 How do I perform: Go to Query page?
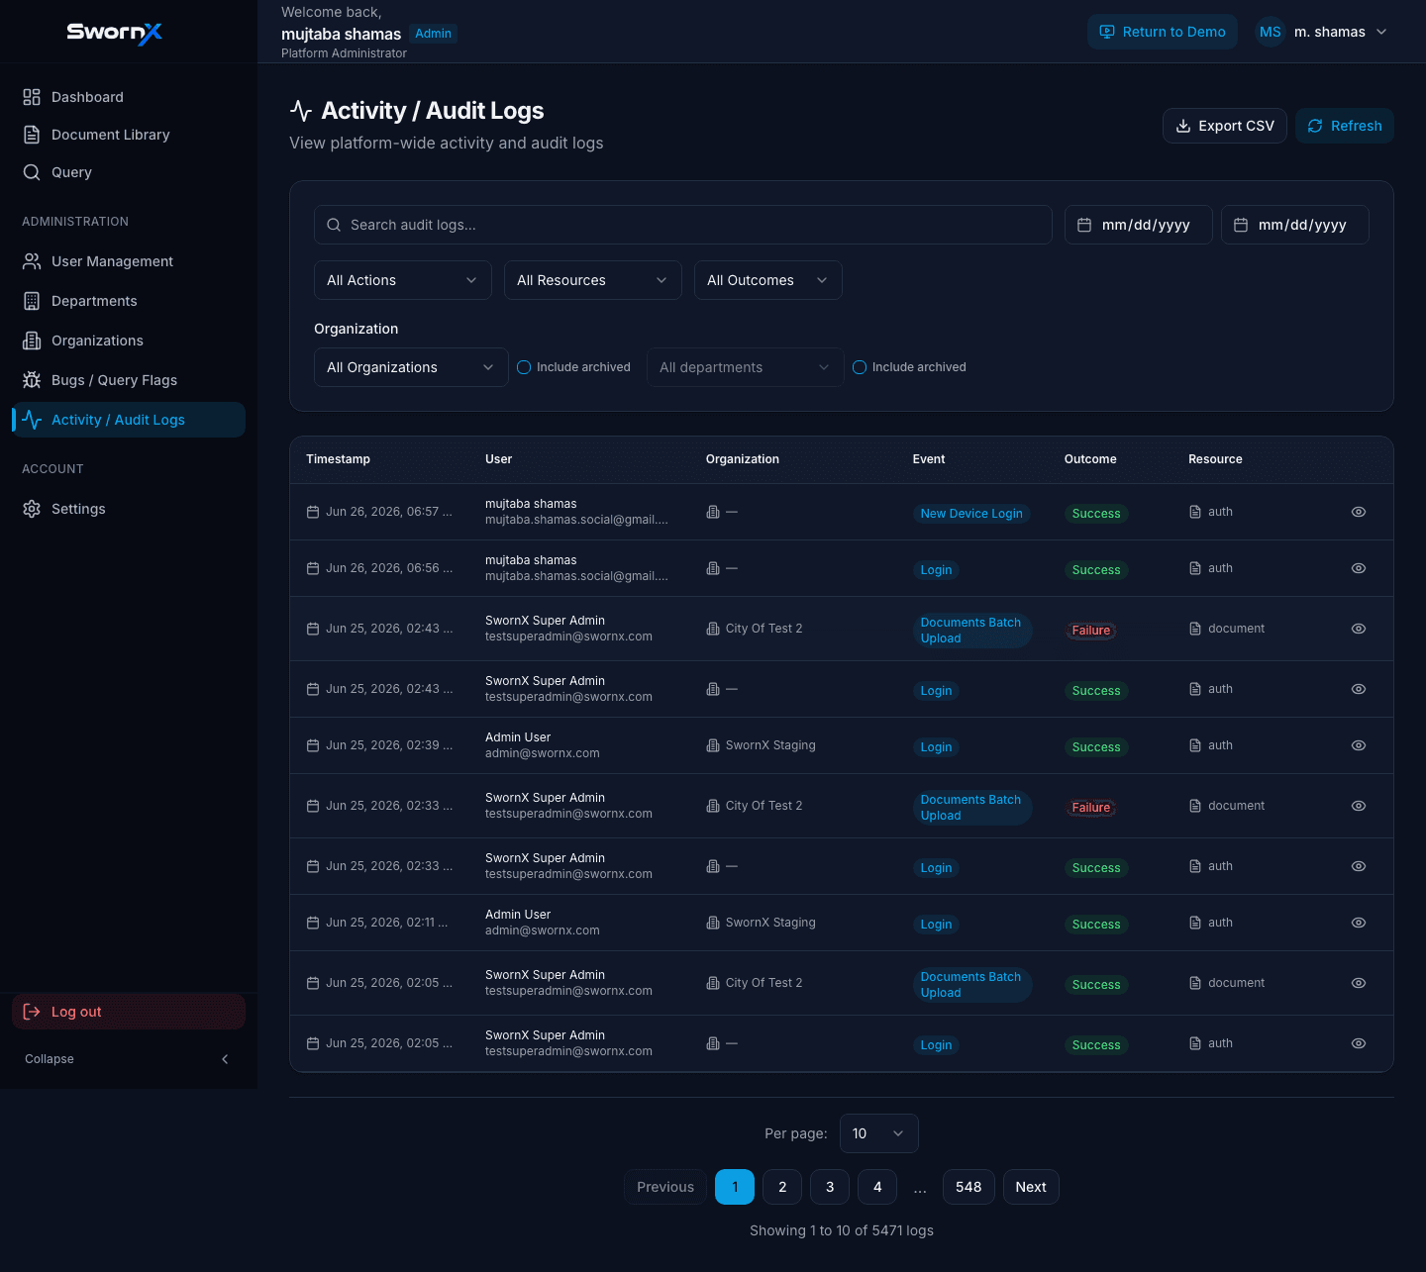tap(129, 172)
